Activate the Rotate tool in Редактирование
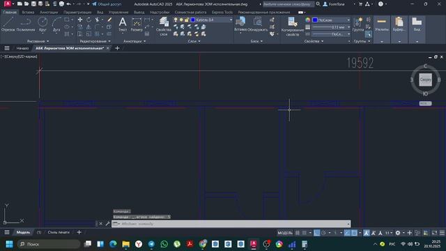This screenshot has height=251, width=446. click(x=89, y=20)
